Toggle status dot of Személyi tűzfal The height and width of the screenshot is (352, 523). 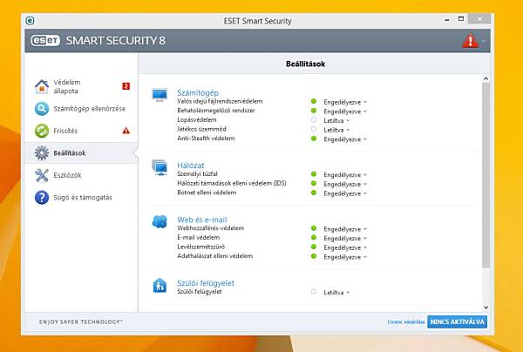314,174
